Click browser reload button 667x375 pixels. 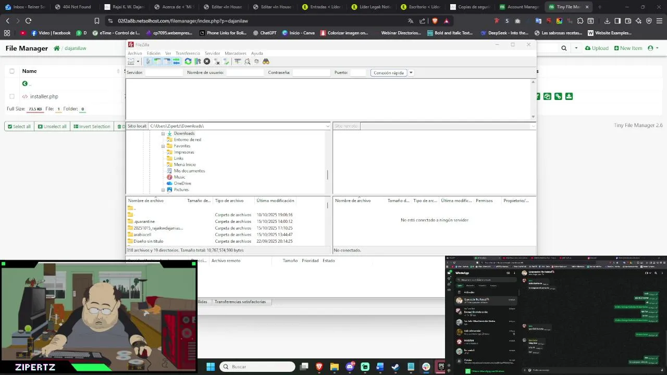[x=28, y=21]
